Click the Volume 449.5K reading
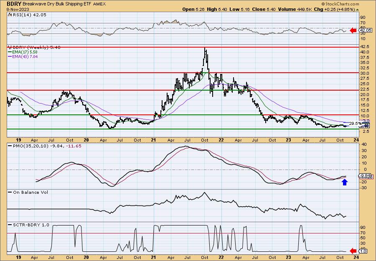This screenshot has height=261, width=376. pyautogui.click(x=295, y=9)
